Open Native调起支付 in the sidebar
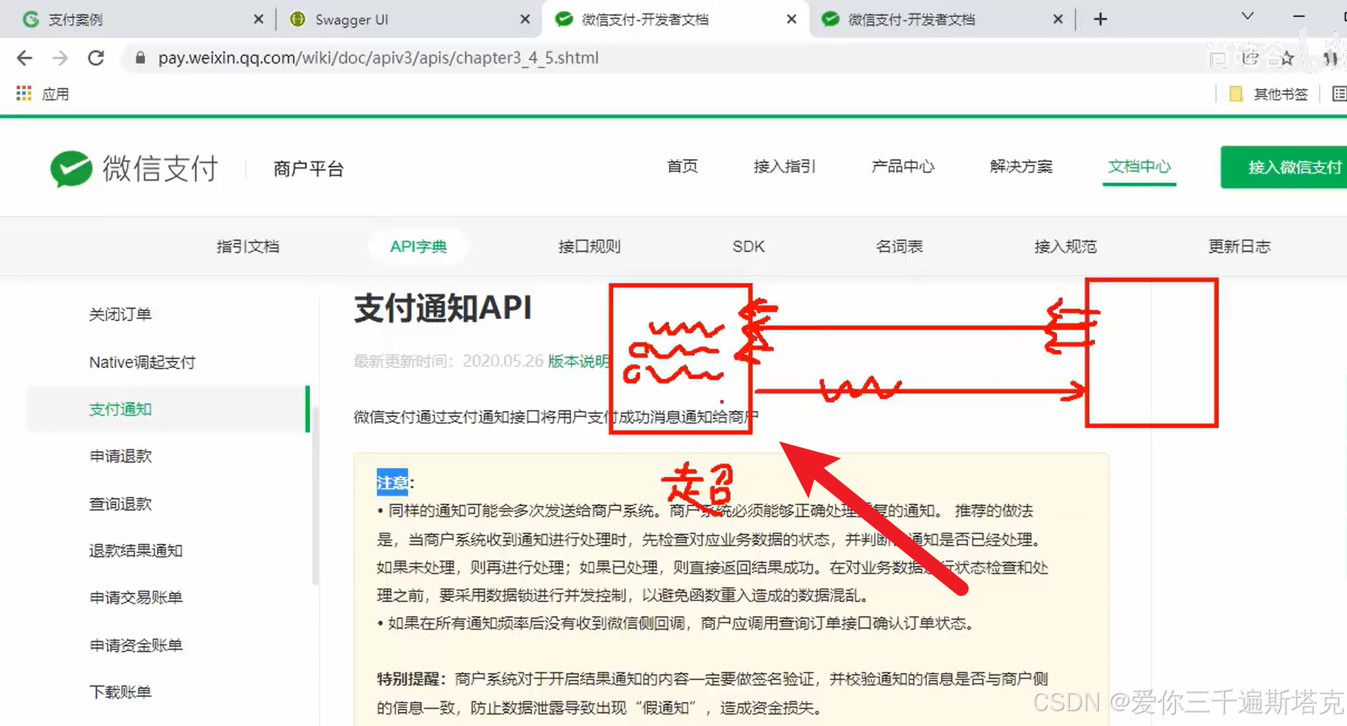The image size is (1347, 726). (142, 362)
